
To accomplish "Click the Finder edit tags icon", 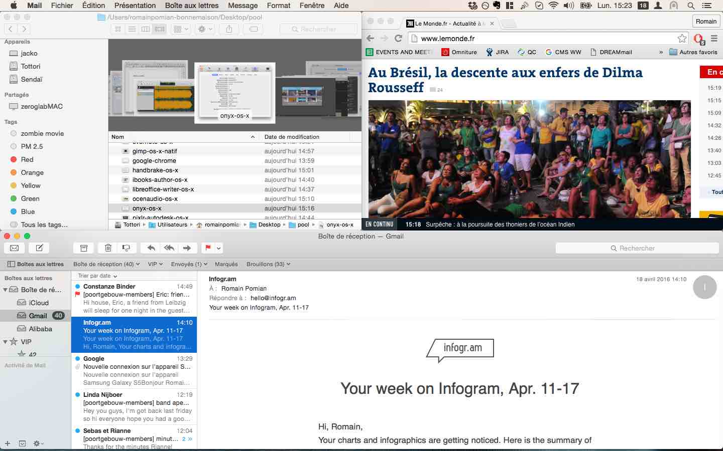I will pos(254,29).
